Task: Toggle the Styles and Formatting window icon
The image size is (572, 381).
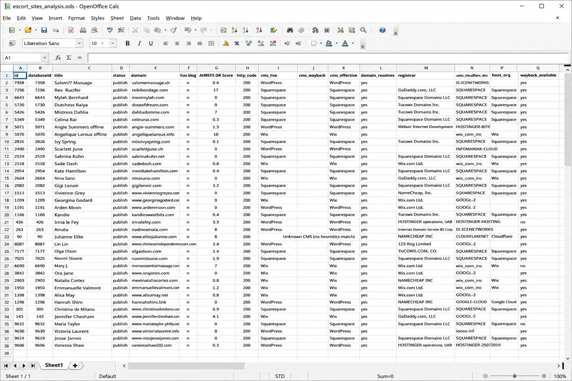Action: point(12,43)
